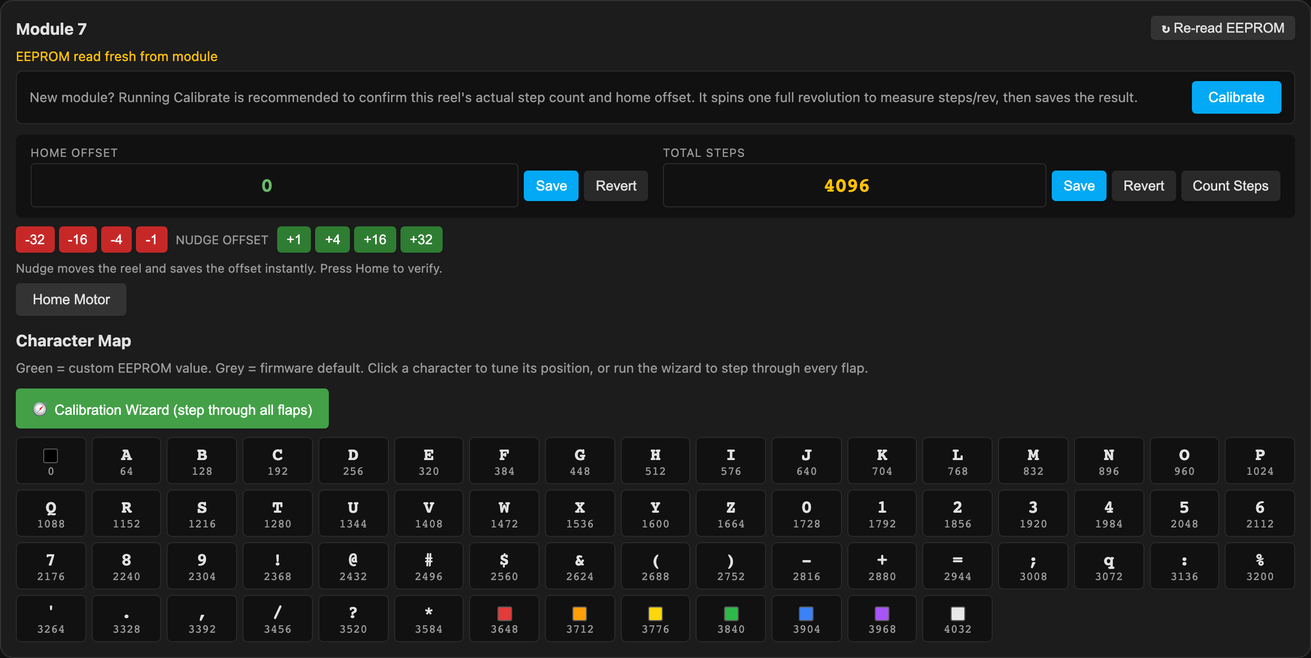Viewport: 1311px width, 658px height.
Task: Tune character Q at position 1088
Action: (51, 513)
